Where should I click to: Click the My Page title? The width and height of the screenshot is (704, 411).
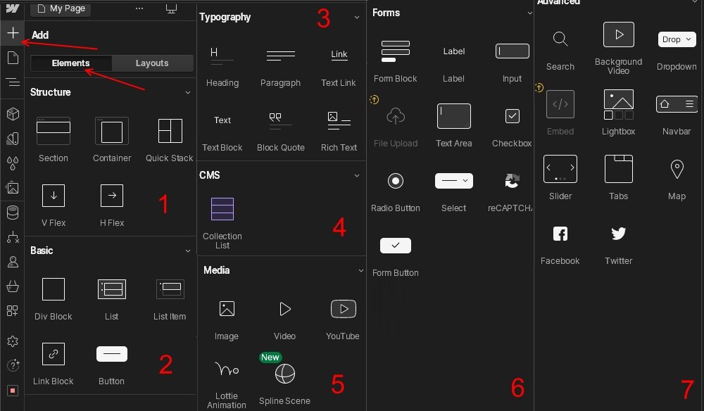[68, 8]
